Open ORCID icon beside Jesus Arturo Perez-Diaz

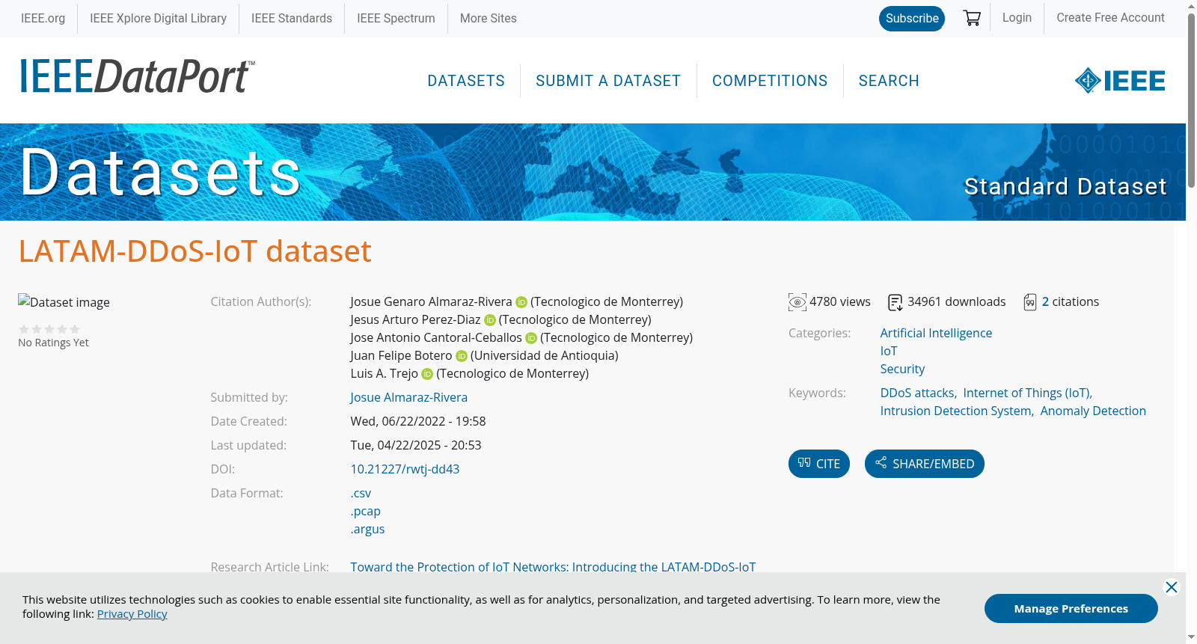coord(490,320)
